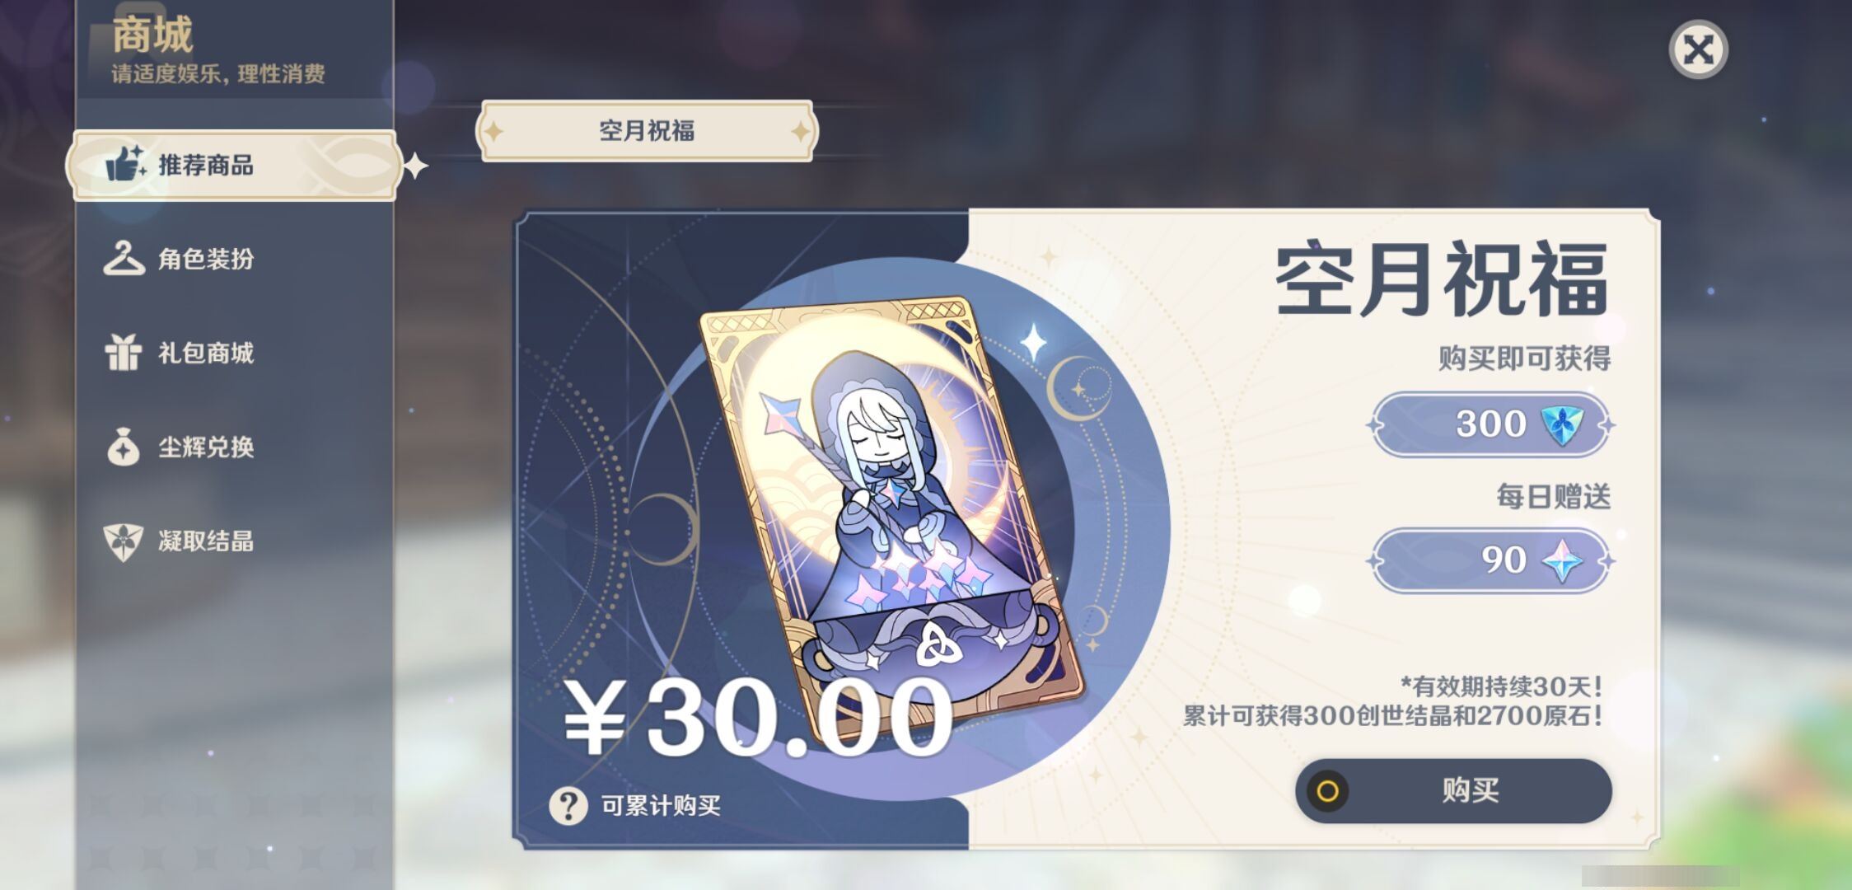Click the question mark help icon
This screenshot has height=890, width=1852.
(568, 805)
